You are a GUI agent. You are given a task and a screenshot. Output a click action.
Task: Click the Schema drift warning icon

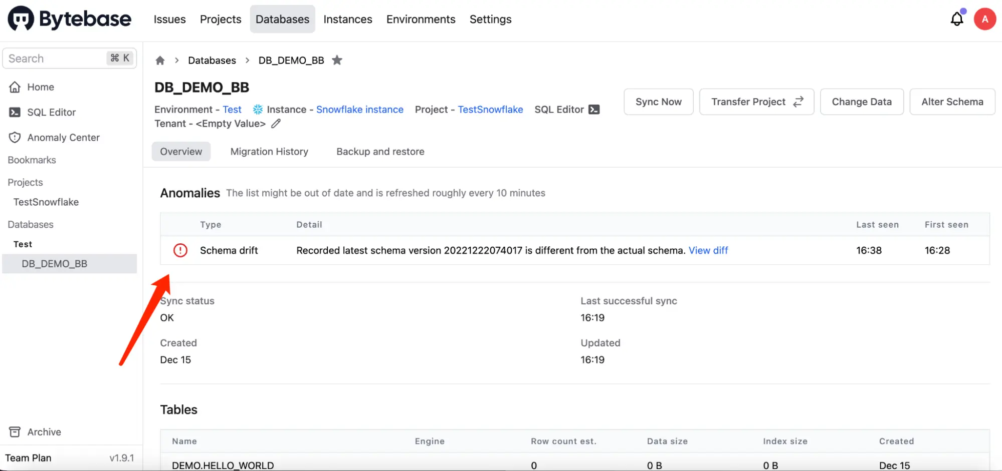point(180,250)
